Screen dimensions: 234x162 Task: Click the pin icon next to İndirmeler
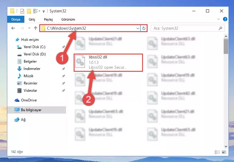63,69
